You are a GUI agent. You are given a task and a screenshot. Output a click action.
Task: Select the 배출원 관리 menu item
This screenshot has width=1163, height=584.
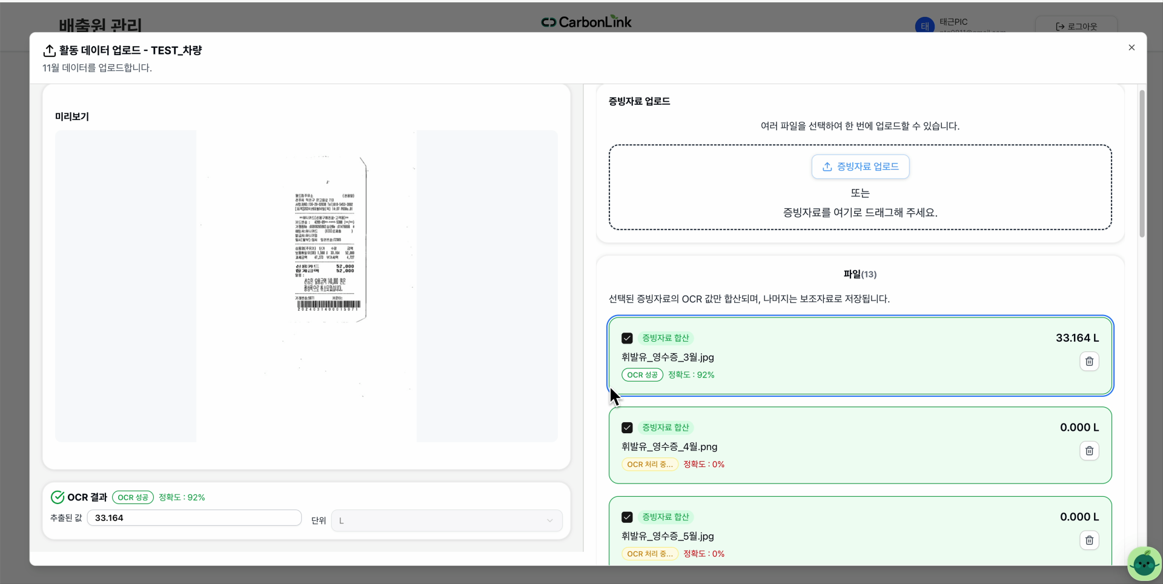click(x=100, y=25)
